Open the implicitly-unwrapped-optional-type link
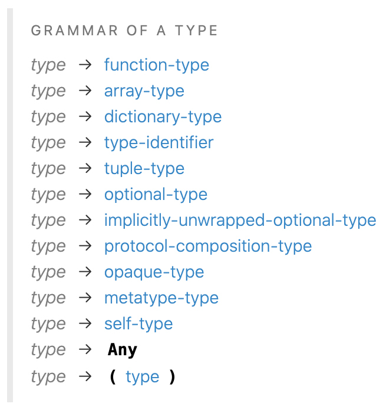This screenshot has height=407, width=383. pos(240,221)
